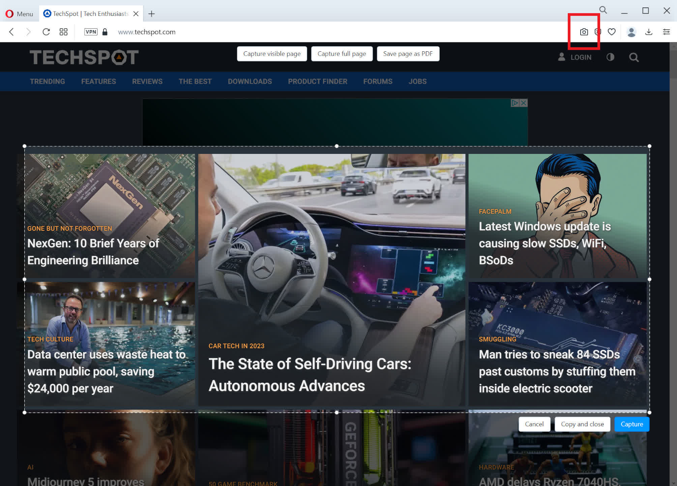This screenshot has height=486, width=677.
Task: Toggle the VPN badge
Action: pos(91,32)
